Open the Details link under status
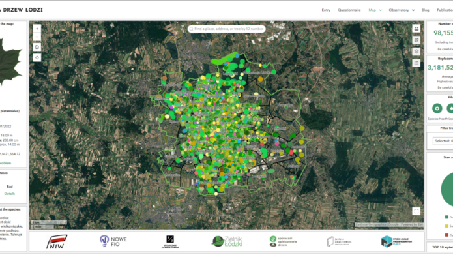453x255 pixels. tap(10, 194)
